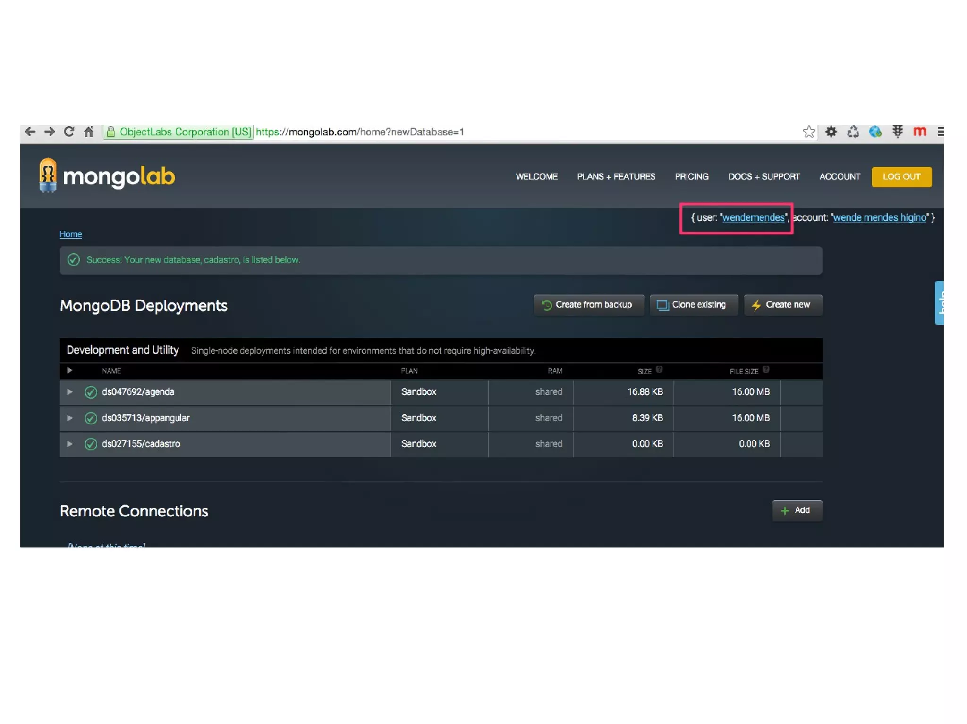Click the browser back arrow
The image size is (967, 724).
[x=30, y=132]
